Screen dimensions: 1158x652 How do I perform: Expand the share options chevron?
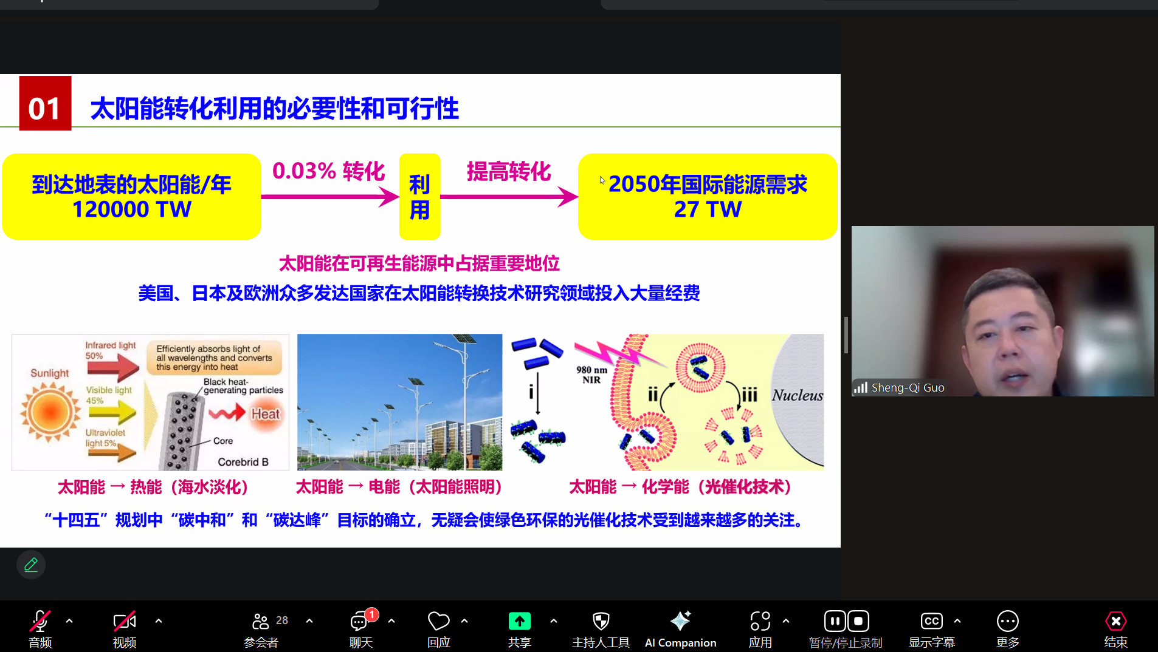click(553, 620)
